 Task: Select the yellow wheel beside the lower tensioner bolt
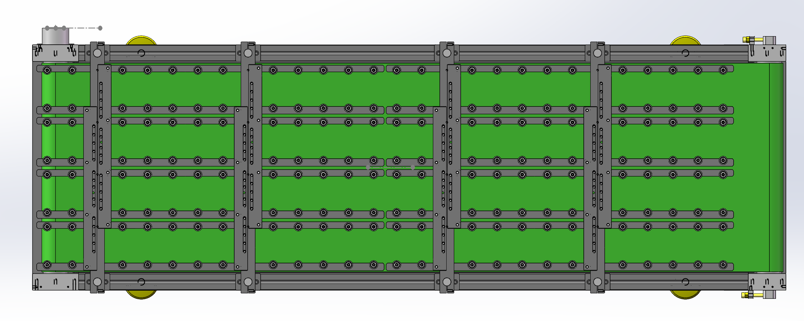click(x=685, y=294)
